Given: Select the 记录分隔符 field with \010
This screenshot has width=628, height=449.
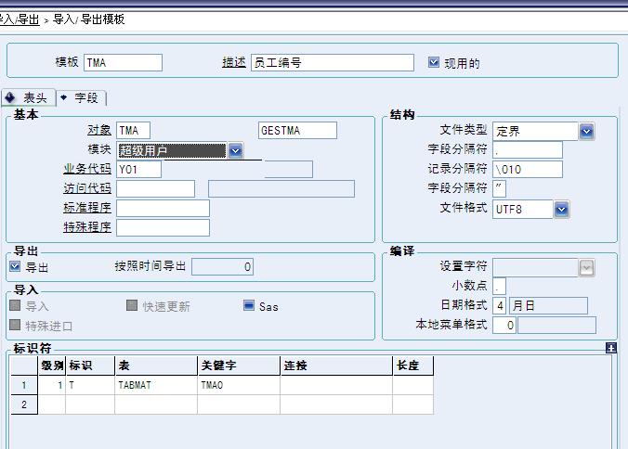Looking at the screenshot, I should (x=527, y=170).
